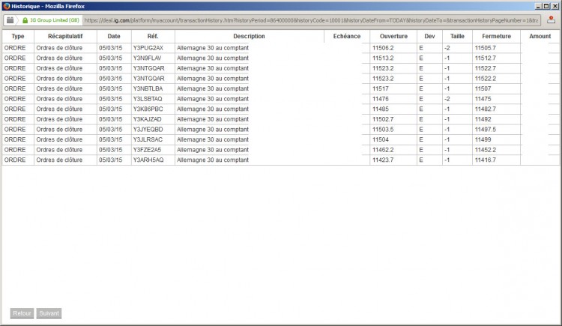Viewport: 562px width, 326px height.
Task: Click opening price 11423.7
Action: point(383,160)
